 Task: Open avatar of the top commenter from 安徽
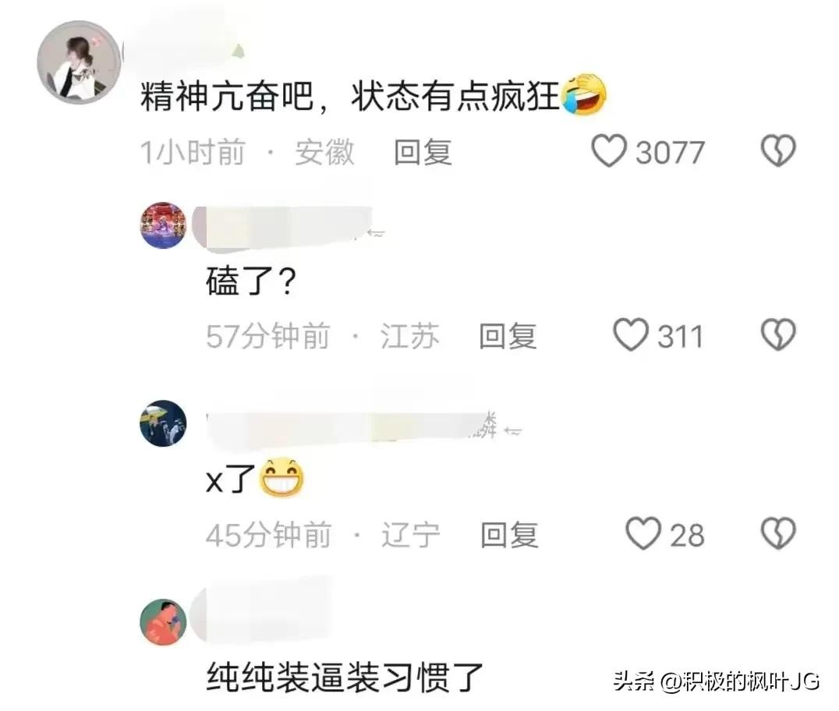[80, 62]
